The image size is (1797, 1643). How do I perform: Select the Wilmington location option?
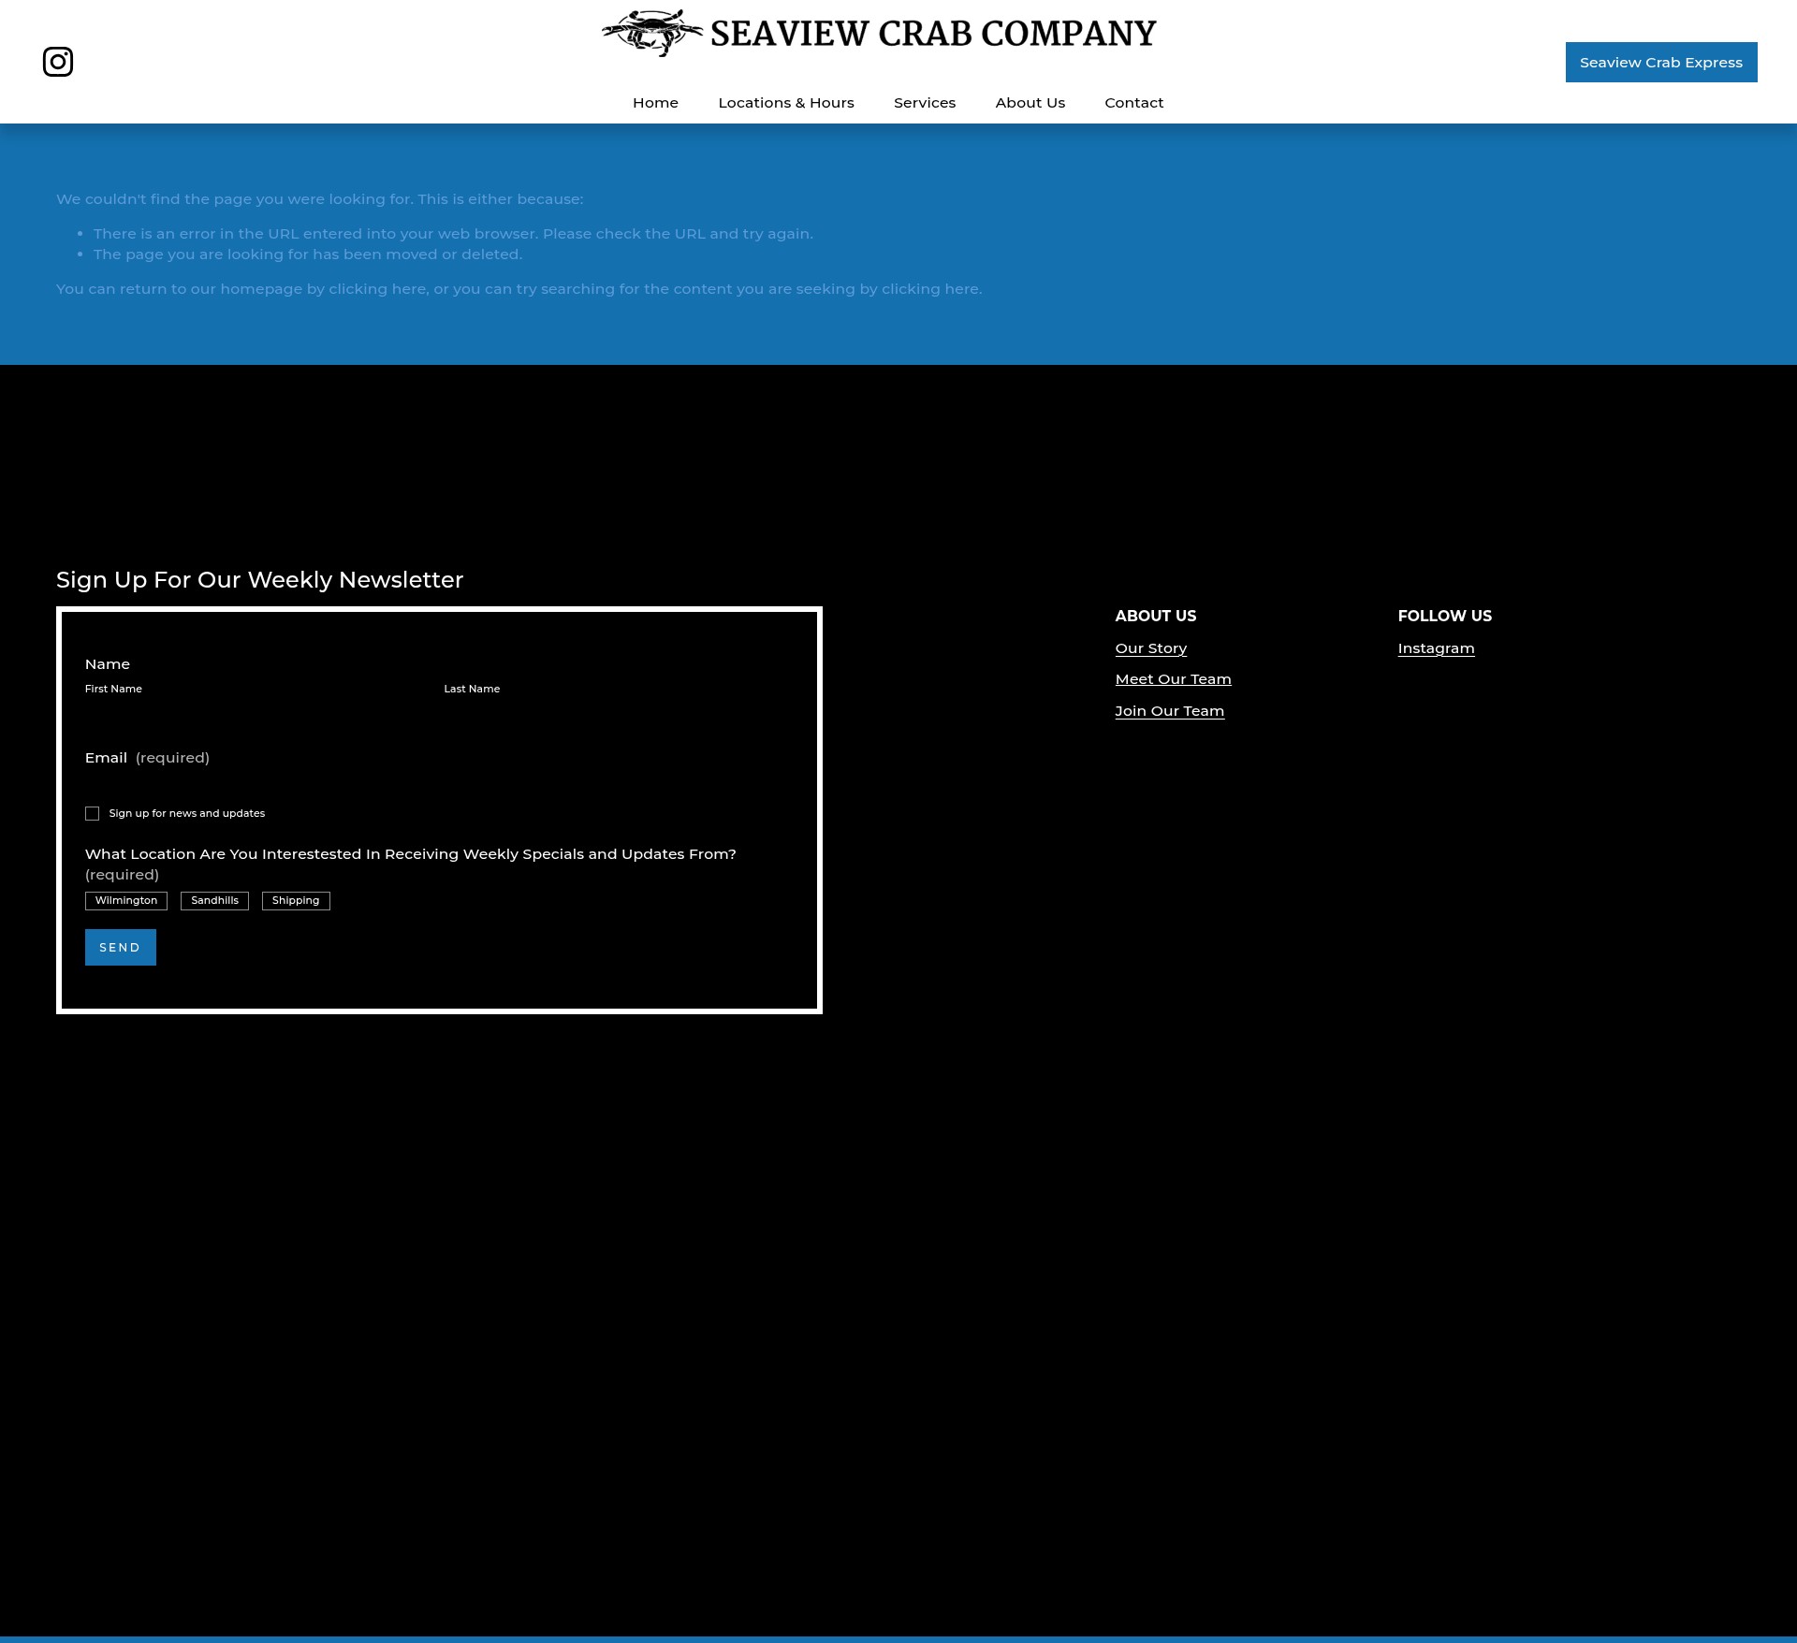tap(126, 901)
